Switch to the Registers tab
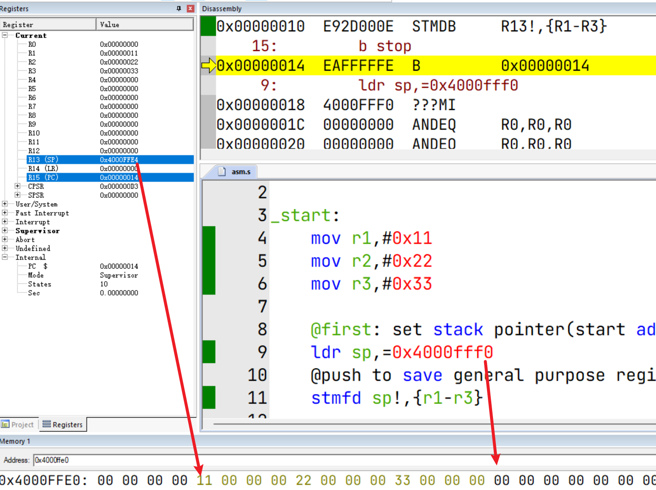Viewport: 656px width, 490px height. pos(63,424)
